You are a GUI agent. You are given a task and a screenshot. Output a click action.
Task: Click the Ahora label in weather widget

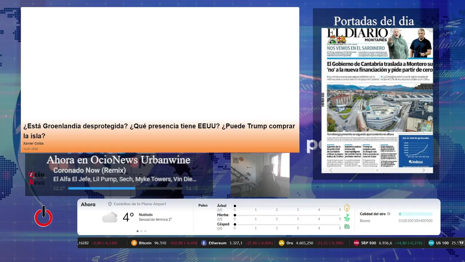click(x=88, y=205)
